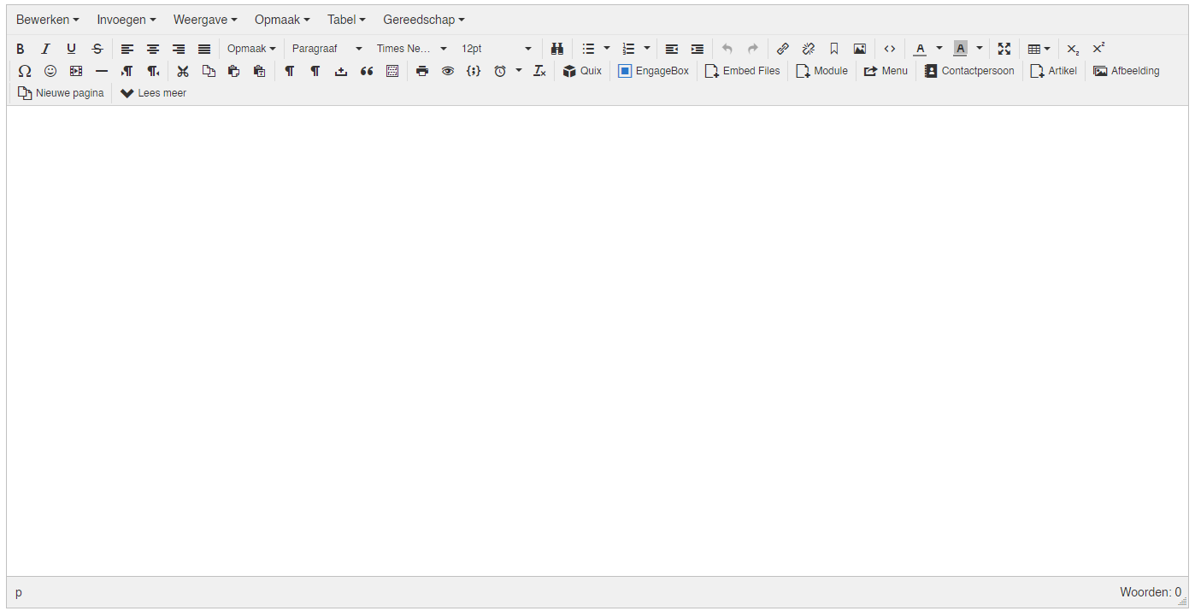The height and width of the screenshot is (611, 1195).
Task: Insert media with the film icon
Action: [x=76, y=71]
